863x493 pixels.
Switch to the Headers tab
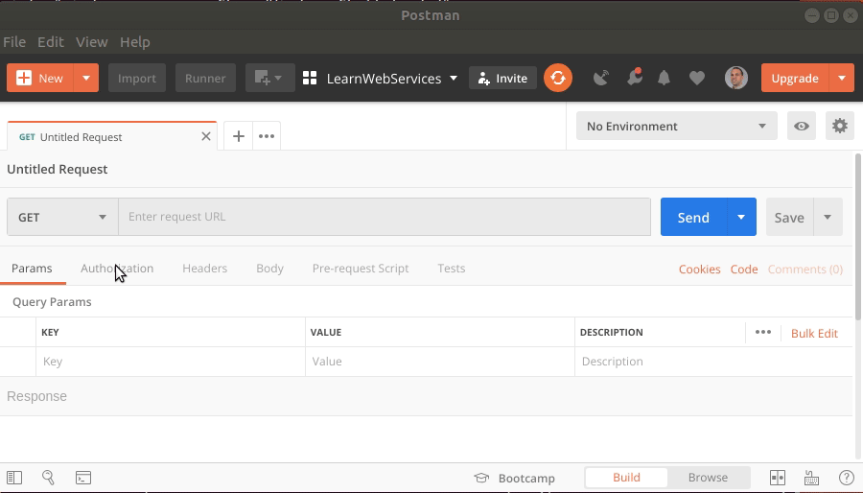tap(205, 269)
